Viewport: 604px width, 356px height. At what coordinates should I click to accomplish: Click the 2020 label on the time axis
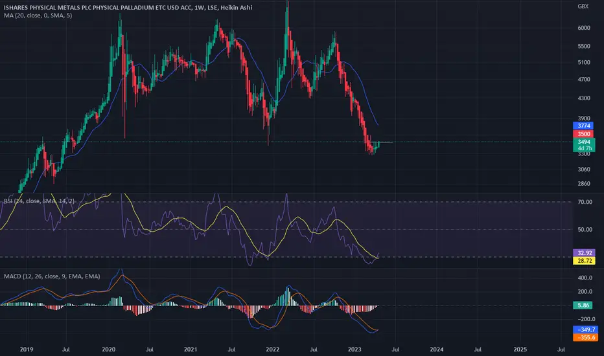[x=109, y=350]
